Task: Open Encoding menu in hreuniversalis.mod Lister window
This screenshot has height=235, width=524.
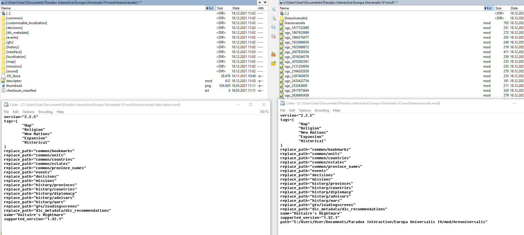Action: [x=322, y=110]
